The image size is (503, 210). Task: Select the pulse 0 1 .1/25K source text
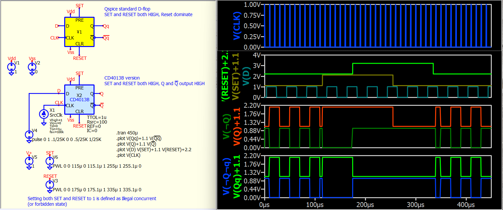(x=67, y=140)
